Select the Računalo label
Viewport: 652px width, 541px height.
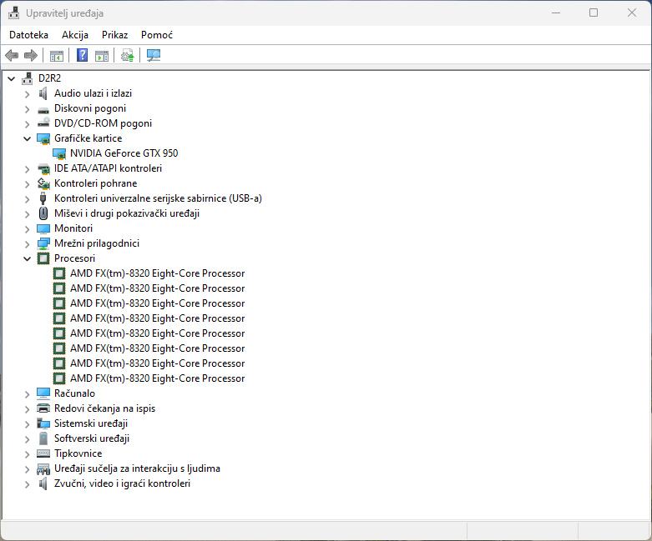pos(75,393)
